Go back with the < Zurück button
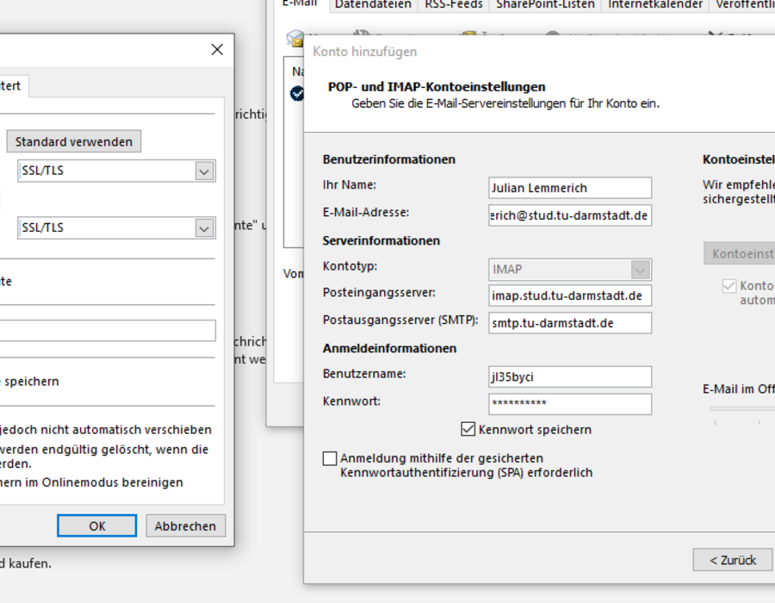775x603 pixels. tap(733, 560)
